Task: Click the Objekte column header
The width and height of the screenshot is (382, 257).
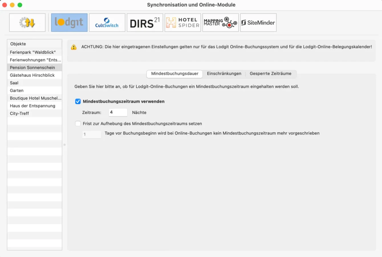Action: [34, 44]
